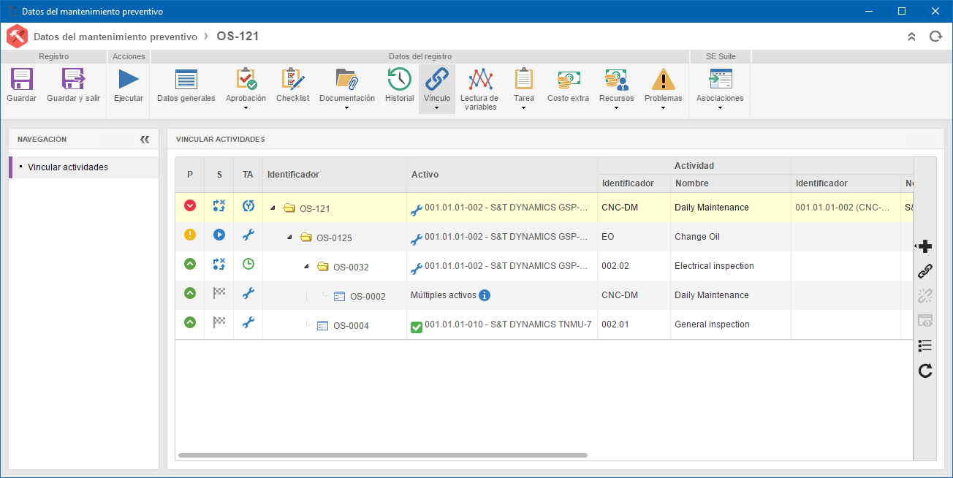Expand the Problemas dropdown arrow
Screen dimensions: 953x478
[x=663, y=108]
